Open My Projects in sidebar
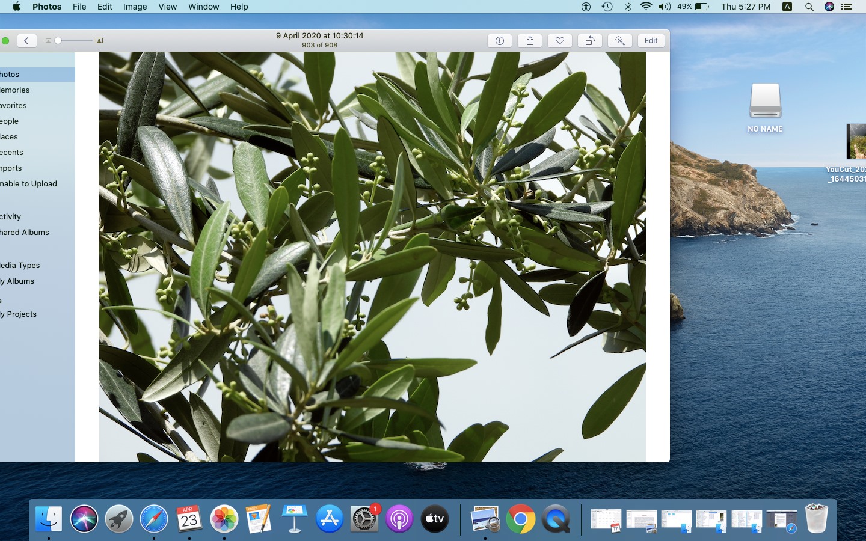Image resolution: width=866 pixels, height=541 pixels. (x=19, y=314)
